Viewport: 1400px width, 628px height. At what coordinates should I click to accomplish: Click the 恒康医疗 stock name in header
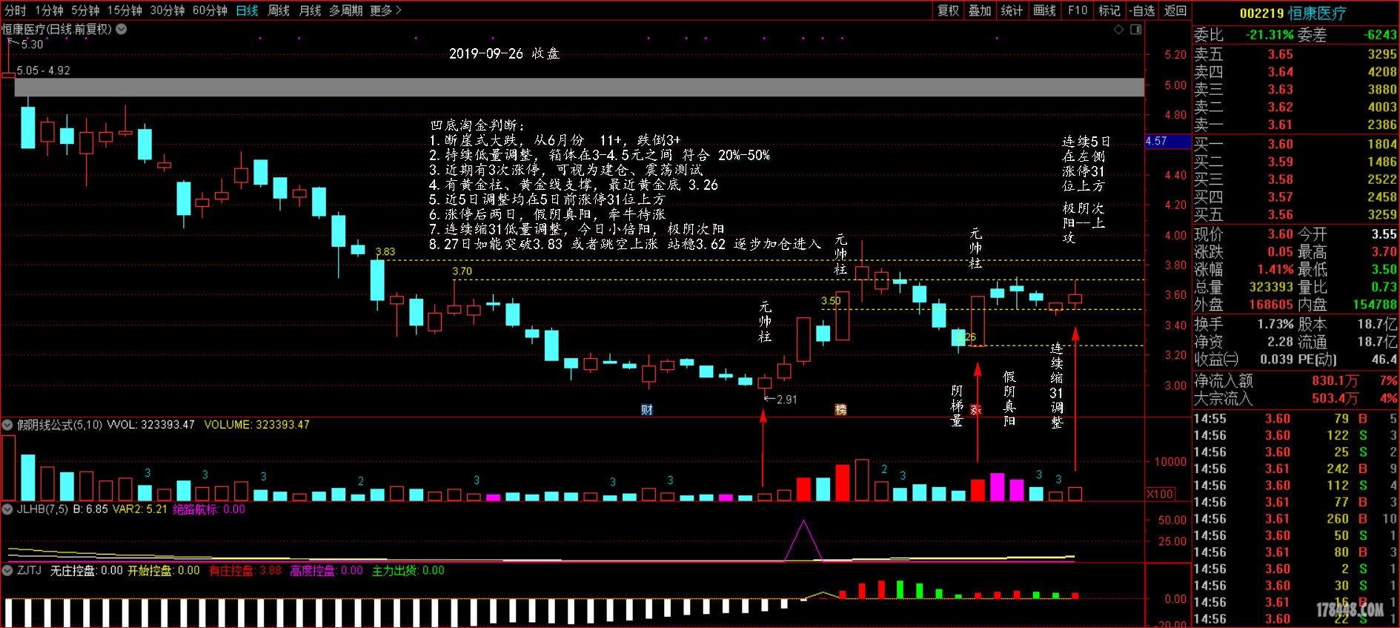(1317, 13)
